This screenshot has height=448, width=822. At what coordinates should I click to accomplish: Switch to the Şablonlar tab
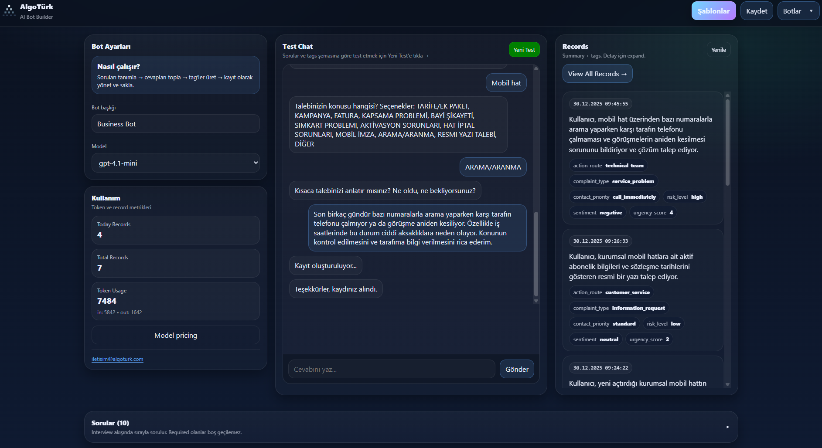(x=713, y=10)
